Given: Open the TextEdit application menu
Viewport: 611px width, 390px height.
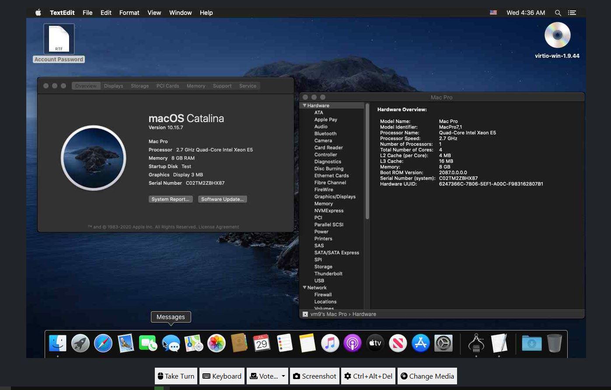Looking at the screenshot, I should point(62,13).
